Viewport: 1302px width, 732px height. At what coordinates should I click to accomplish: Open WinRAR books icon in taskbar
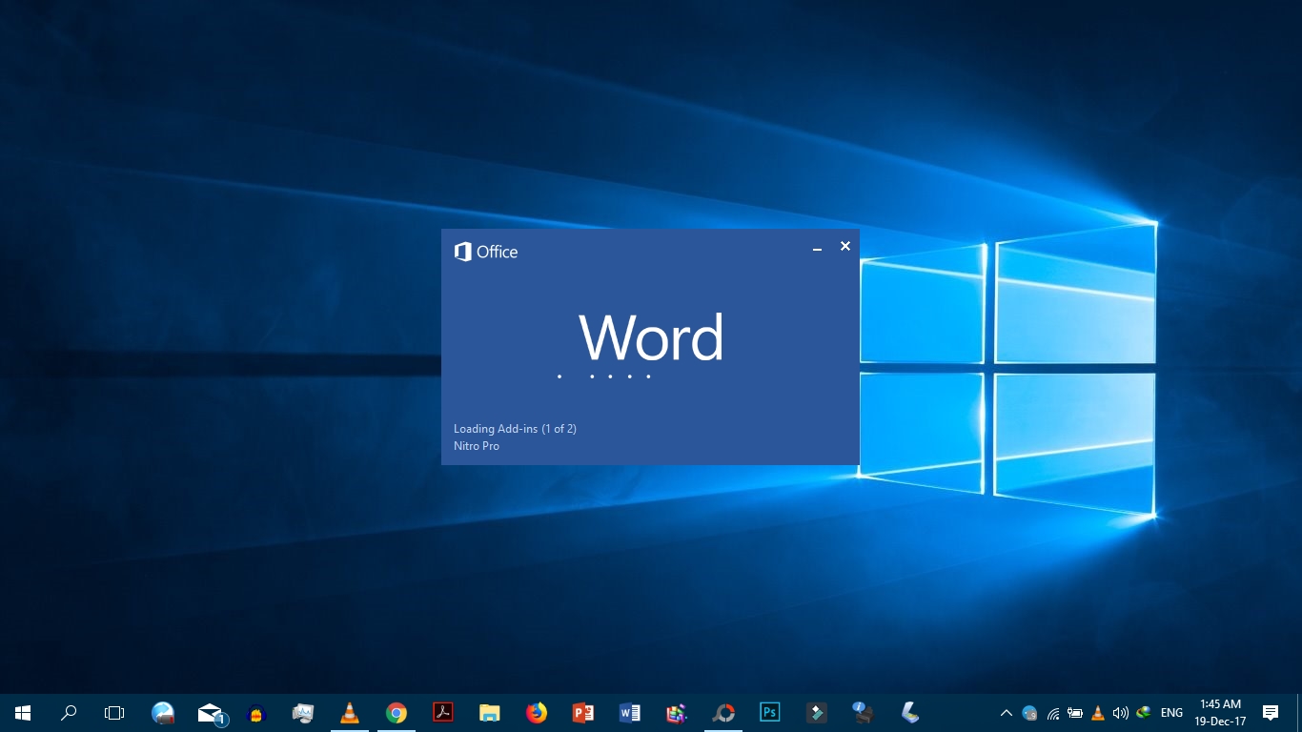(677, 712)
